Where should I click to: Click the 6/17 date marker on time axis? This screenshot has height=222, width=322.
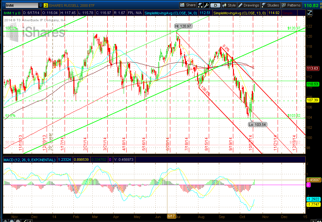point(171,216)
